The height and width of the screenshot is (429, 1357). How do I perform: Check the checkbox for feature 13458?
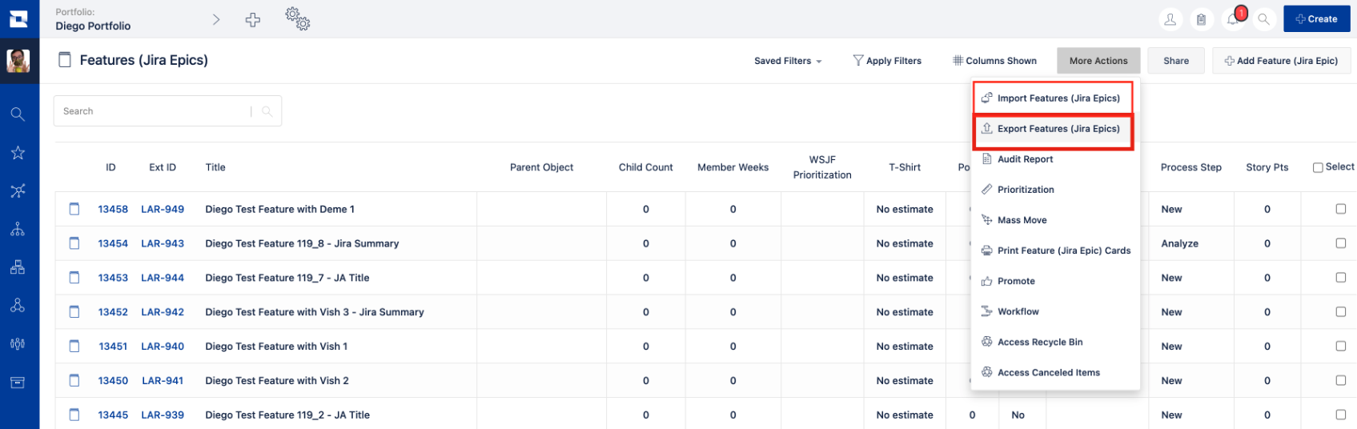tap(1341, 209)
